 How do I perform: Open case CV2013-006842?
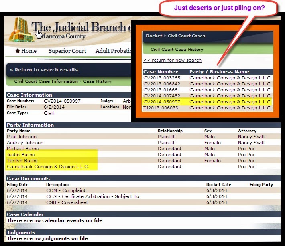pyautogui.click(x=162, y=84)
